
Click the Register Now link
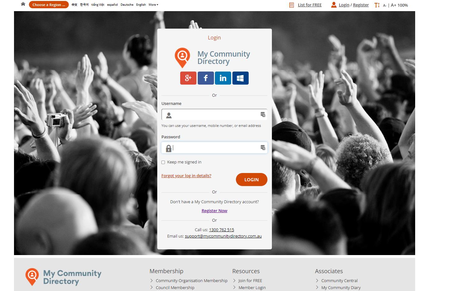point(214,211)
